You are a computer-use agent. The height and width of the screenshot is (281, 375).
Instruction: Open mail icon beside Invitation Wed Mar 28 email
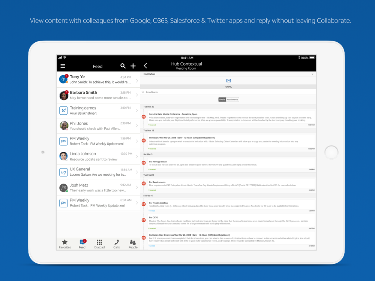click(144, 140)
